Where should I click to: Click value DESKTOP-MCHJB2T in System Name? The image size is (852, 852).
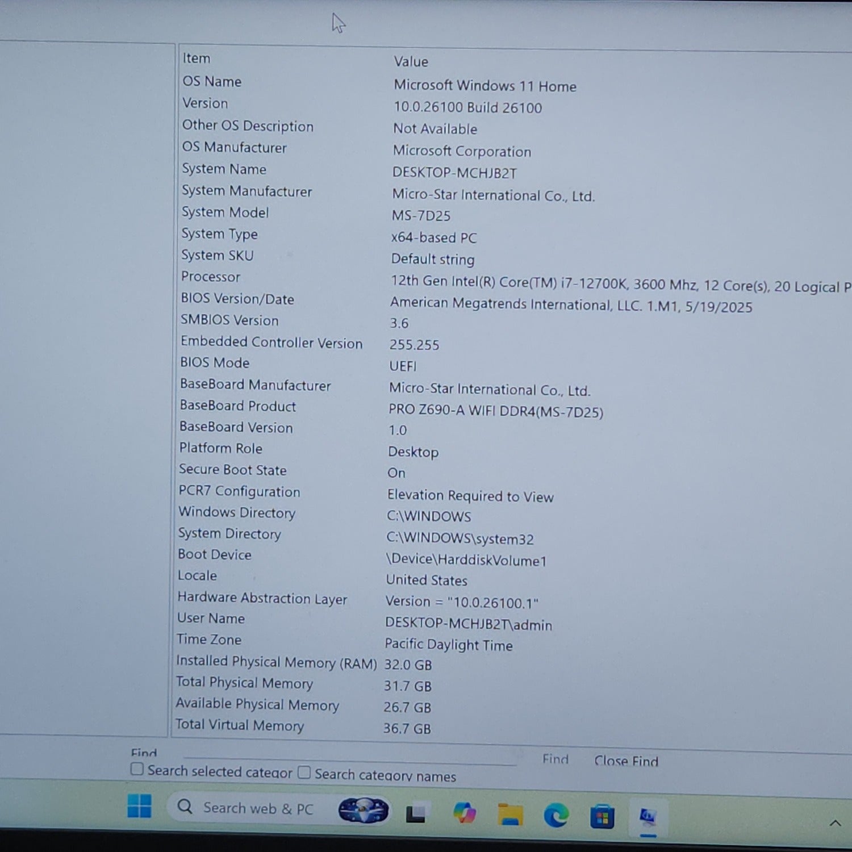454,173
